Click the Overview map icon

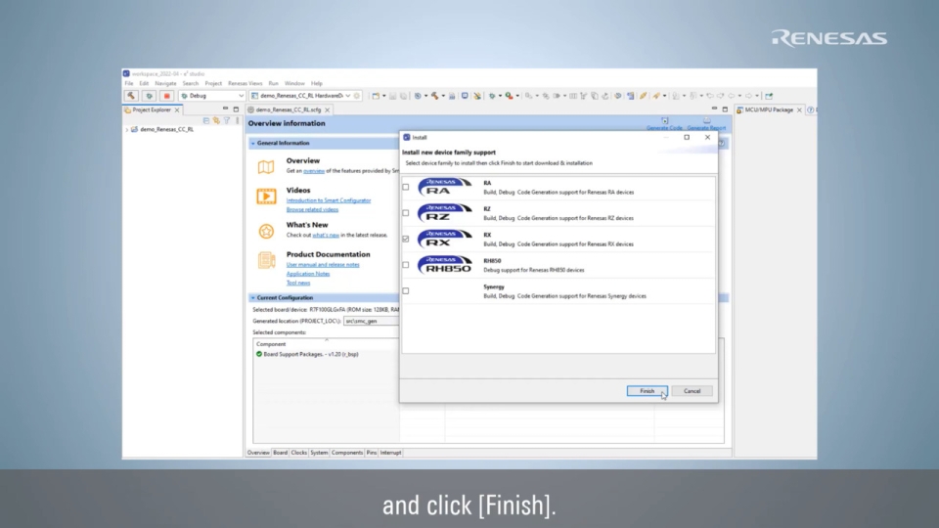point(266,167)
